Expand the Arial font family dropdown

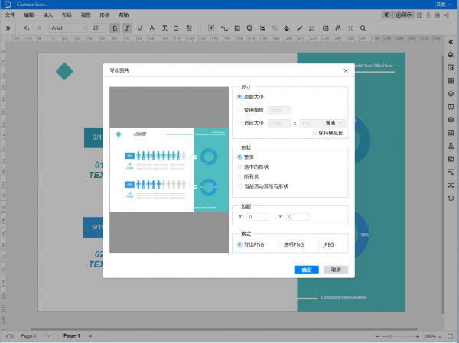click(68, 28)
